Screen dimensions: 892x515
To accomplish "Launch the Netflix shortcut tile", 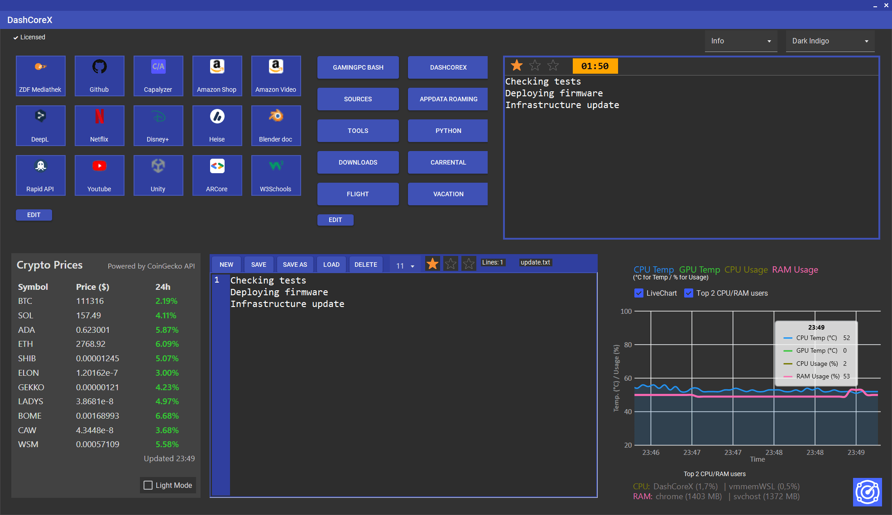I will coord(99,126).
